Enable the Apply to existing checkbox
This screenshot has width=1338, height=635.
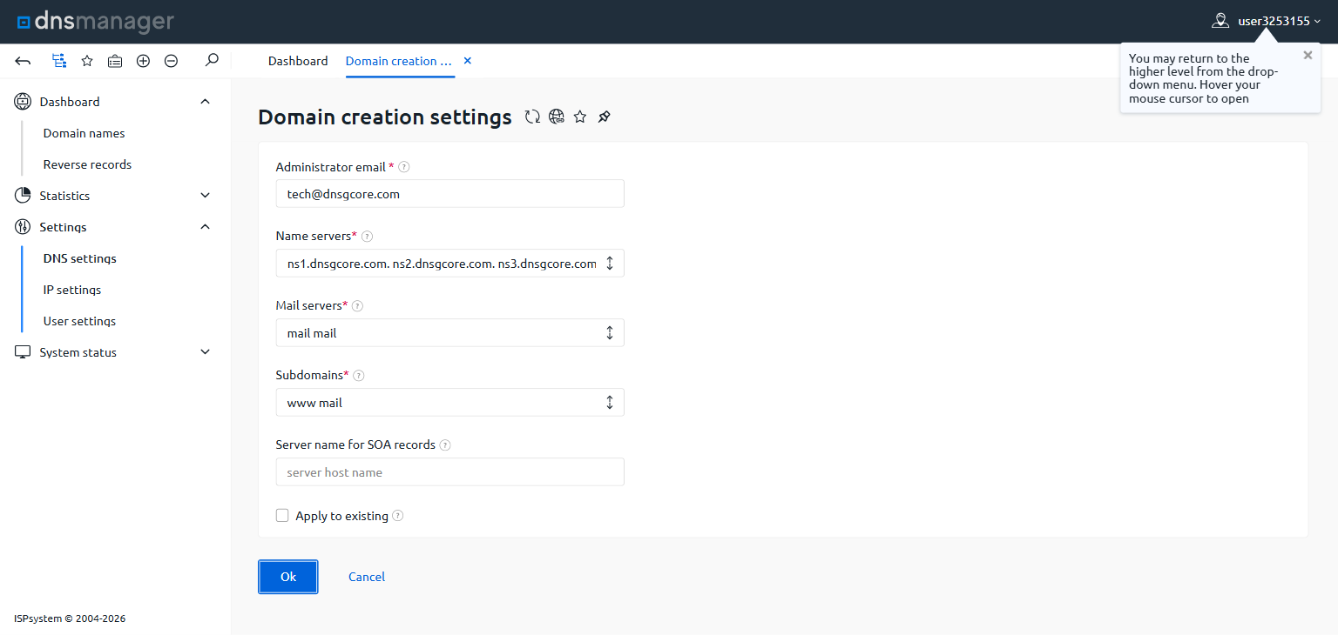[282, 516]
